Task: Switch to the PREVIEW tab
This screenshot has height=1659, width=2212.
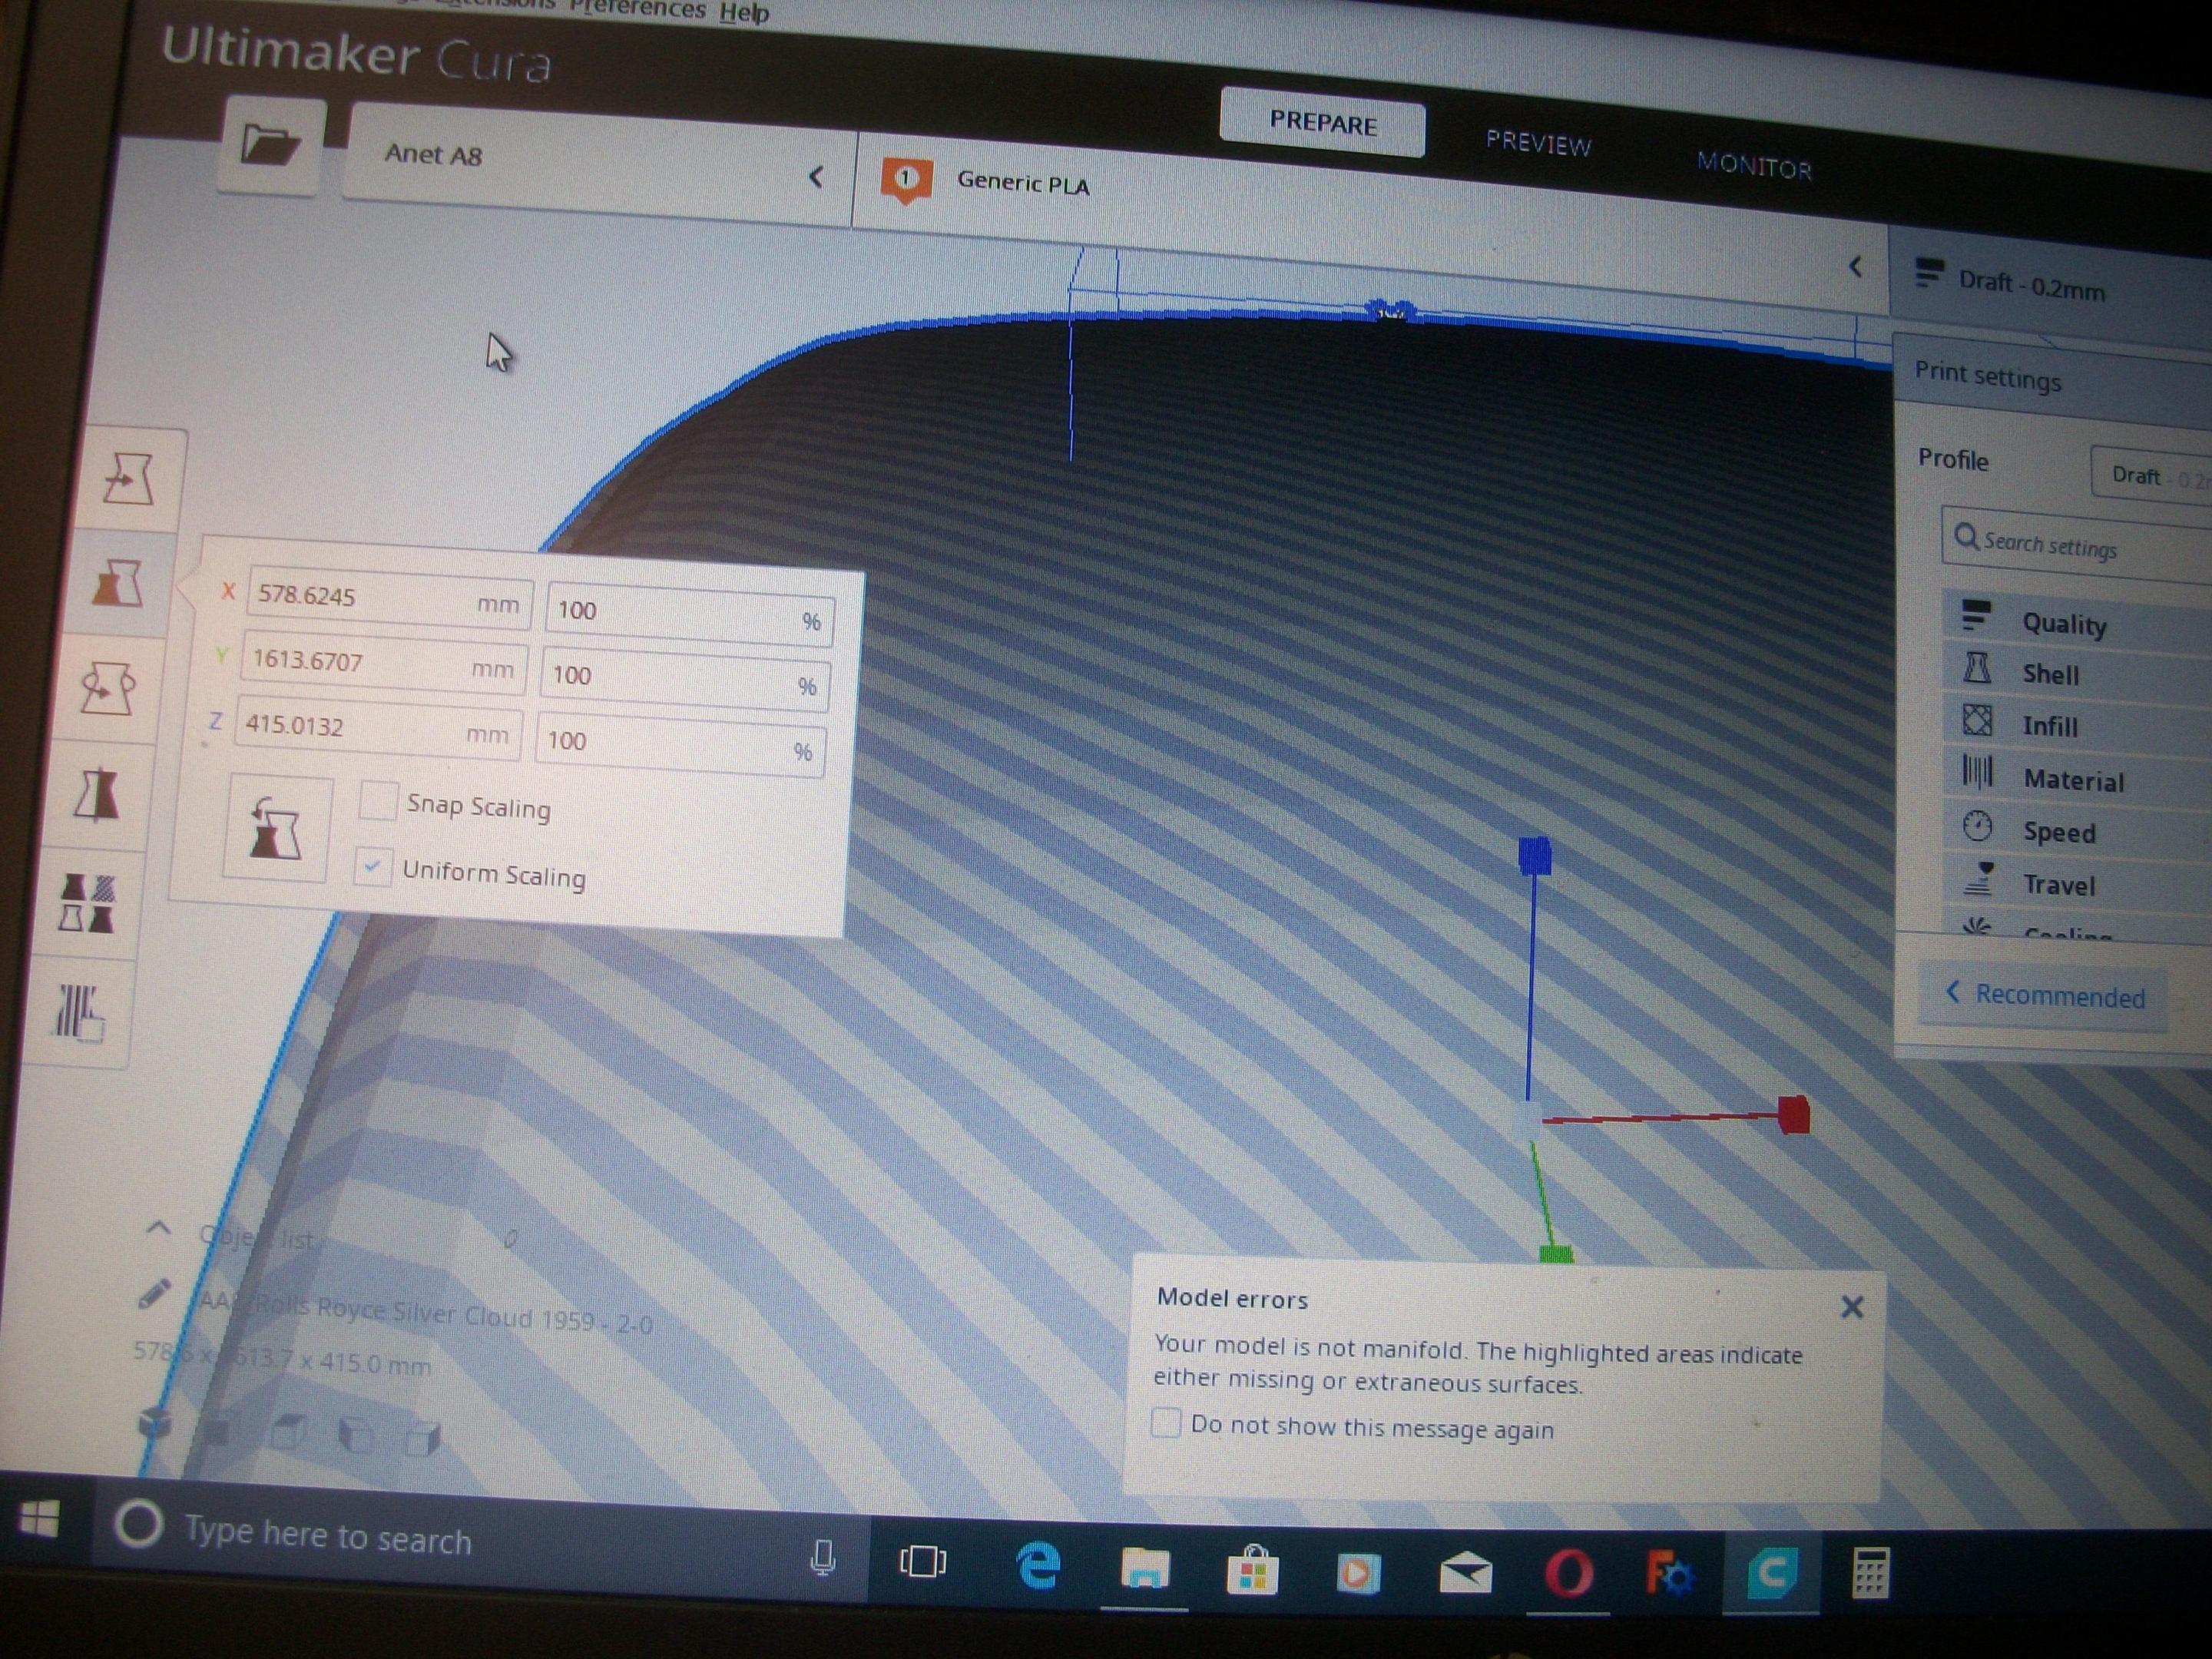Action: (x=1538, y=143)
